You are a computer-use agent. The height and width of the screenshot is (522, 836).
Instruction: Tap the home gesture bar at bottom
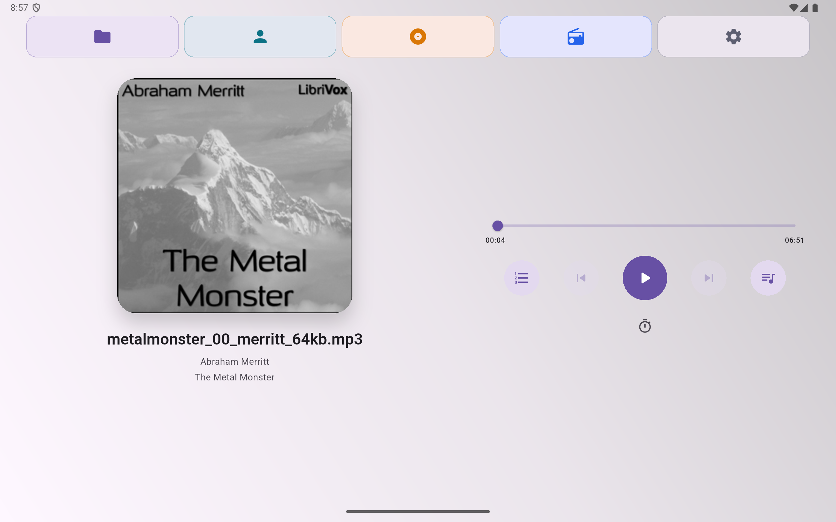pyautogui.click(x=418, y=511)
